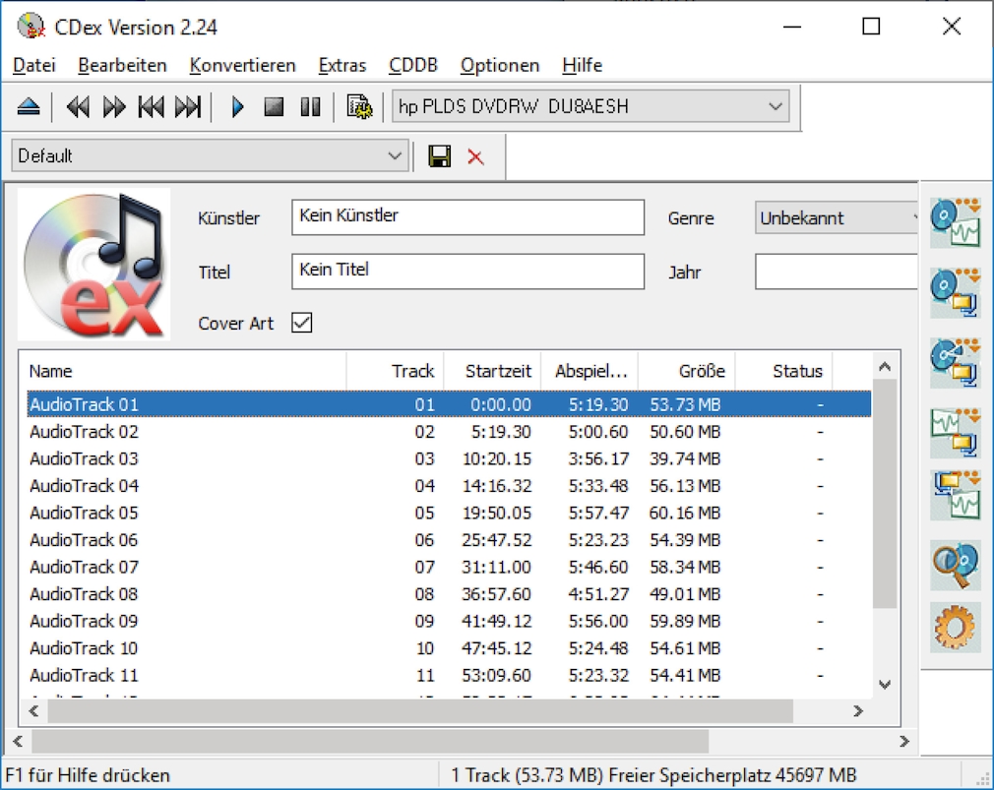Click the magnifier CDDB lookup sidebar icon

tap(955, 564)
